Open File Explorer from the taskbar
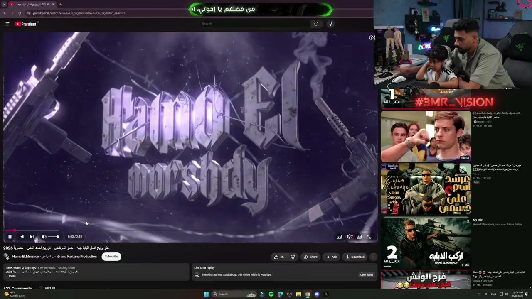Image resolution: width=532 pixels, height=299 pixels. [x=298, y=294]
